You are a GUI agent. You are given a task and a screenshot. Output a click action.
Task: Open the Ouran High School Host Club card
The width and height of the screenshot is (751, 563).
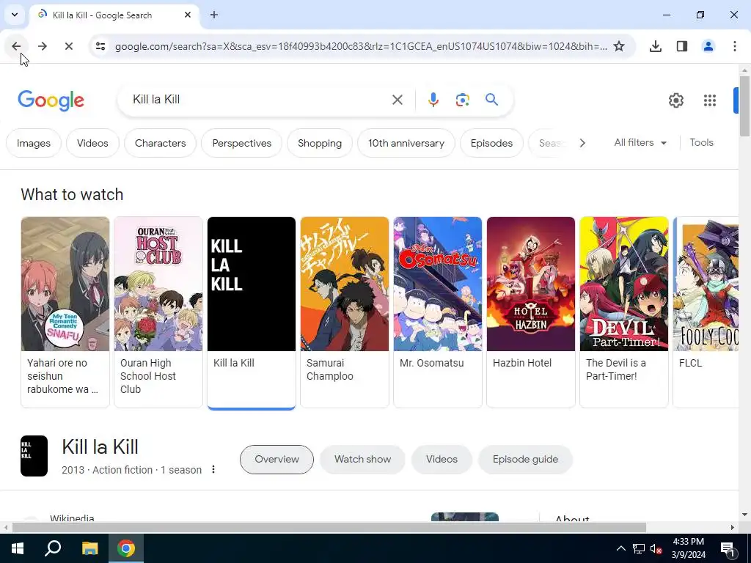pos(158,312)
